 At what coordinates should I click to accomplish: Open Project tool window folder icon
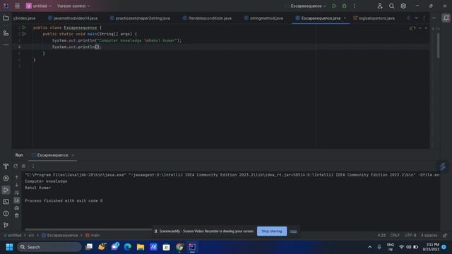point(6,18)
